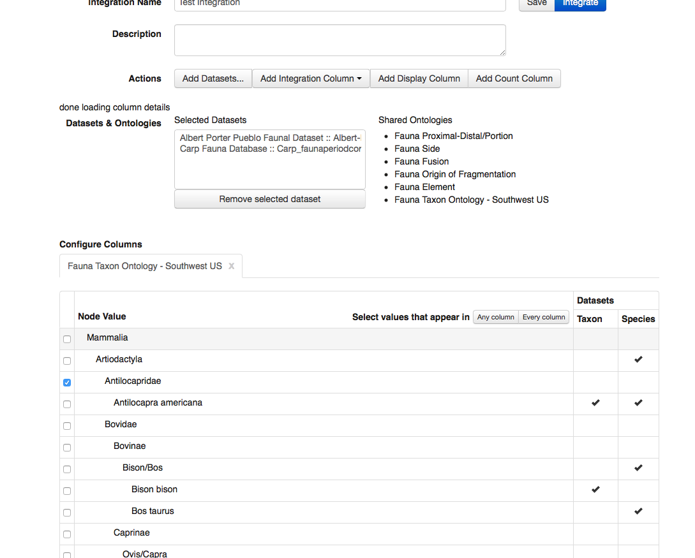The width and height of the screenshot is (695, 558).
Task: Check the Bison bison checkbox
Action: coord(67,491)
